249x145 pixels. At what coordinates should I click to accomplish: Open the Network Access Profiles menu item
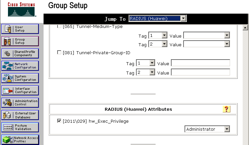(x=20, y=140)
